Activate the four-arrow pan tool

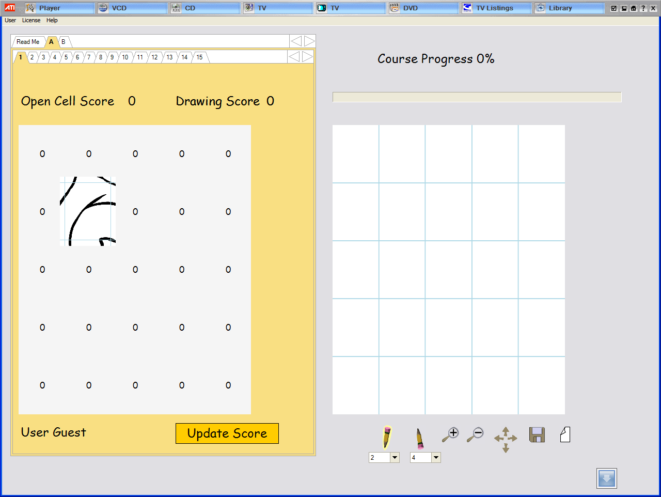pyautogui.click(x=506, y=439)
